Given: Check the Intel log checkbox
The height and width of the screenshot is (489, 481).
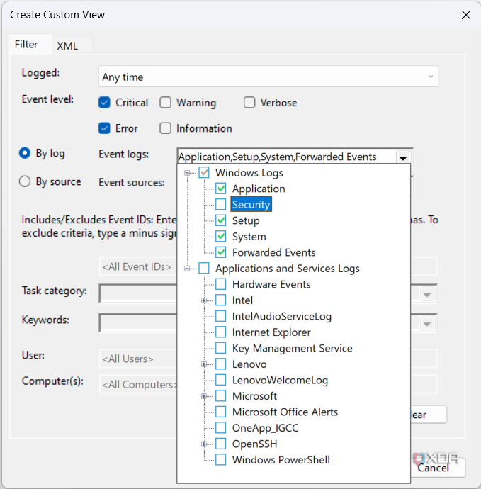Looking at the screenshot, I should coord(221,300).
